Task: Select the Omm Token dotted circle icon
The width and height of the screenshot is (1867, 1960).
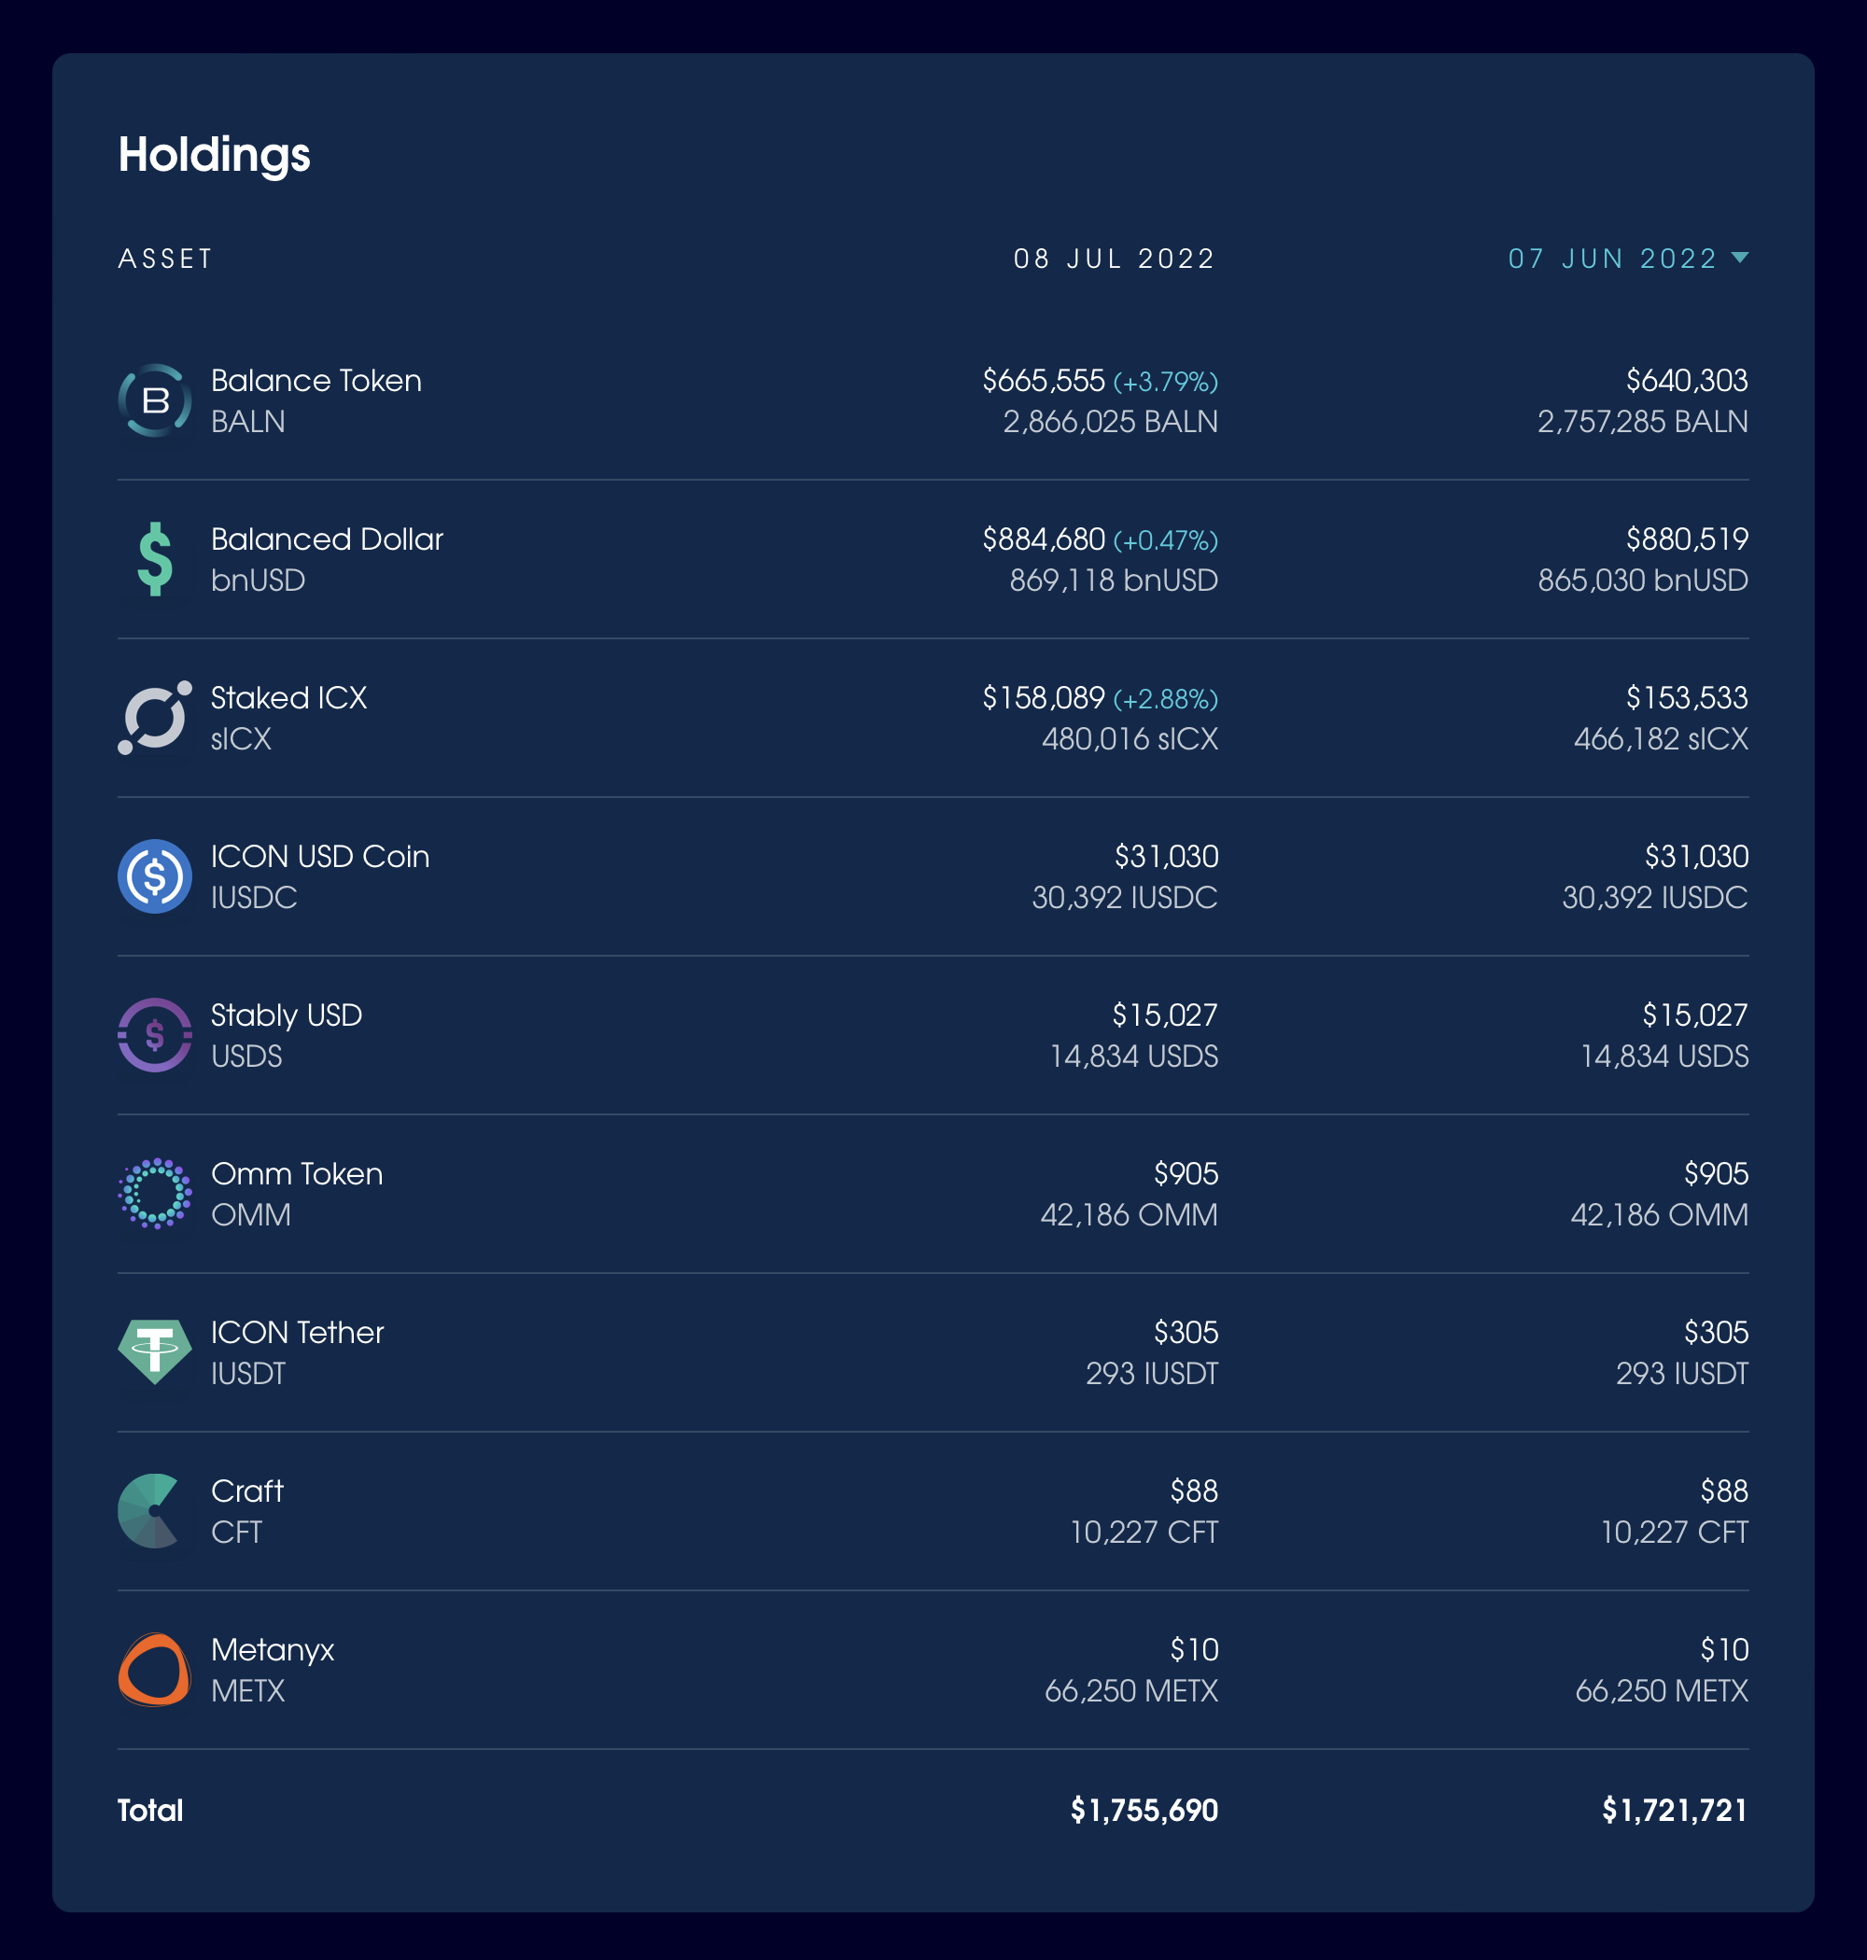Action: coord(154,1194)
